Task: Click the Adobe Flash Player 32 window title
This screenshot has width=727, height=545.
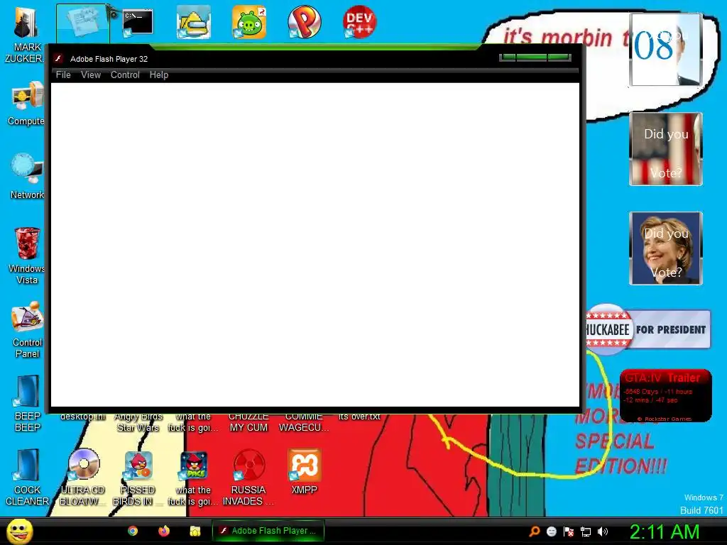Action: [x=109, y=59]
